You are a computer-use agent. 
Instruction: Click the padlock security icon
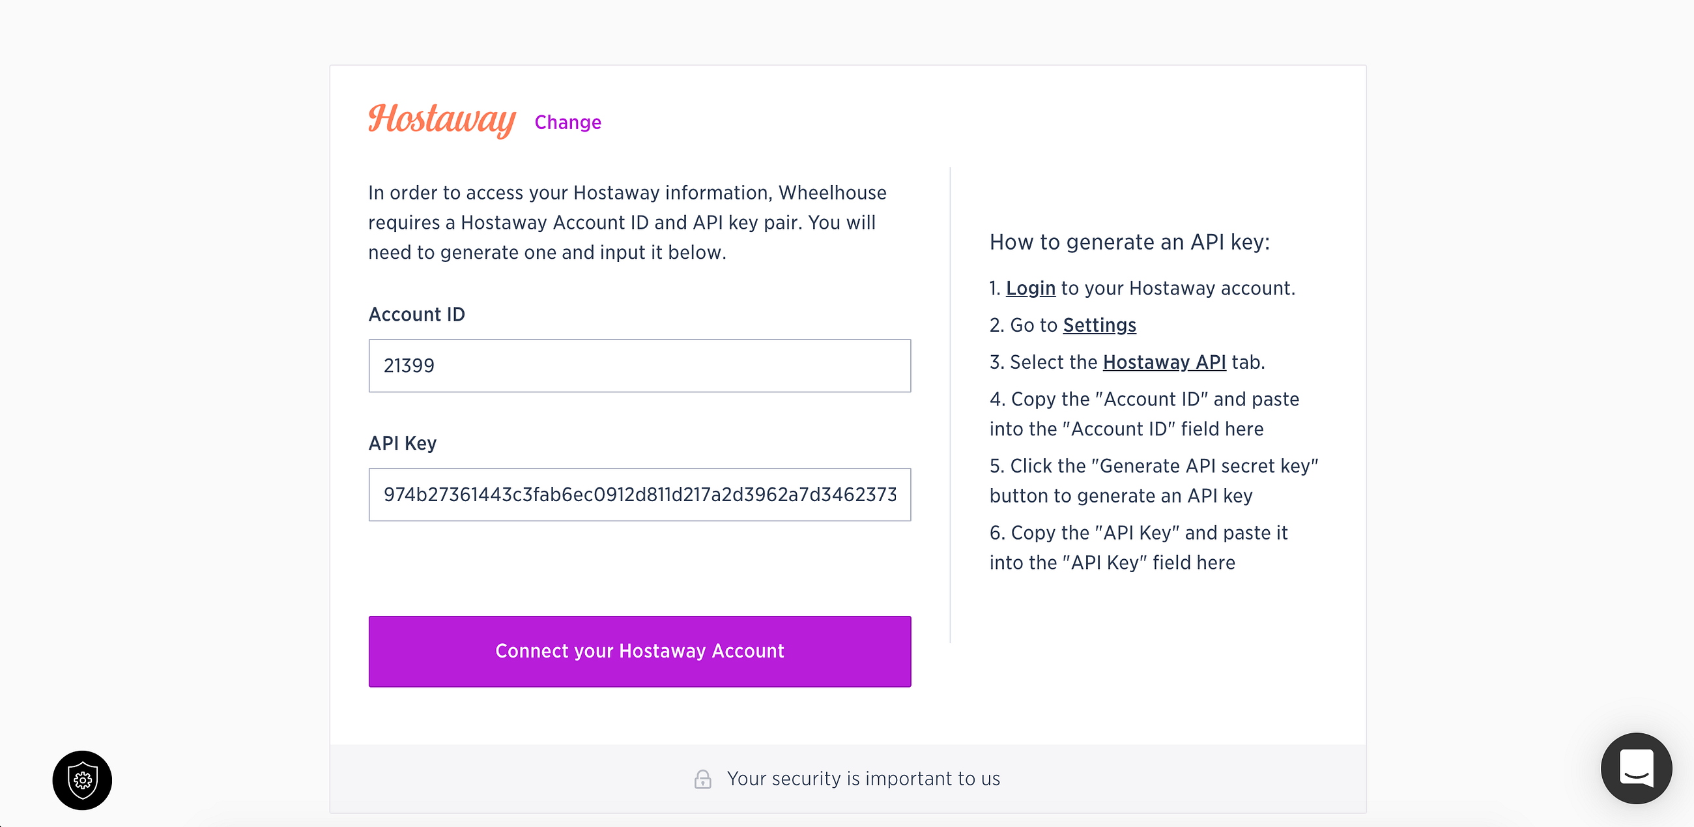point(702,779)
